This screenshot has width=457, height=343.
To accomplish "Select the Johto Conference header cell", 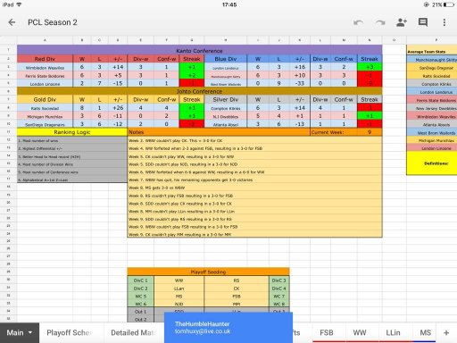I will pos(199,91).
